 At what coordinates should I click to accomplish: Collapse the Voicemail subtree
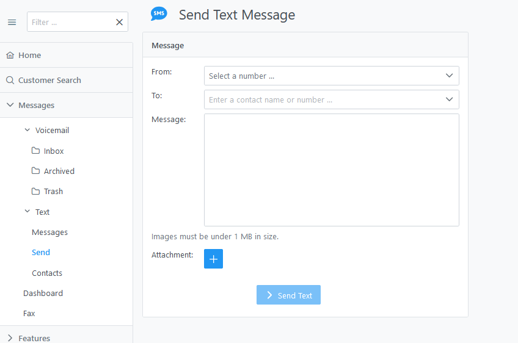click(27, 130)
